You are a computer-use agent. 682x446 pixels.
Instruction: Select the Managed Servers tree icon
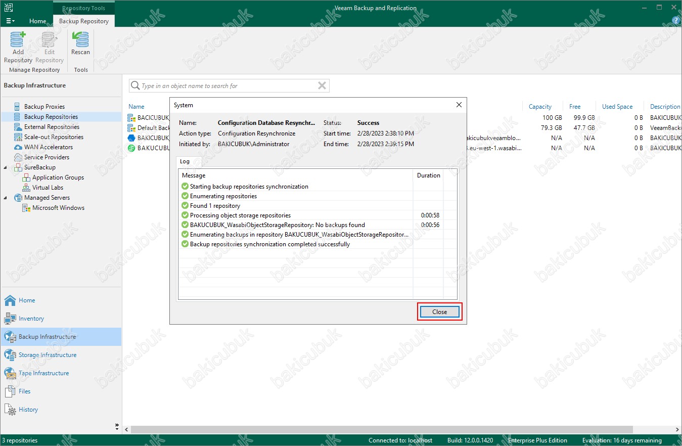[18, 198]
